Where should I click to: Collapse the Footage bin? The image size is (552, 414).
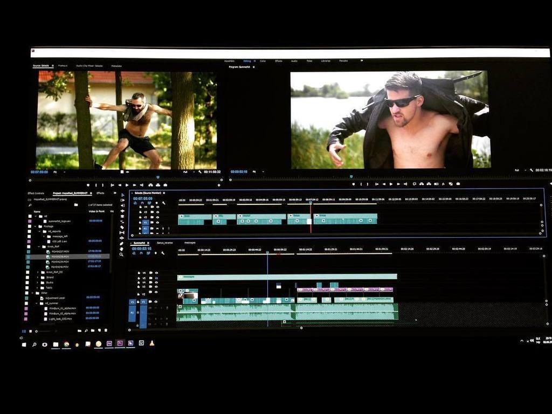tap(35, 226)
